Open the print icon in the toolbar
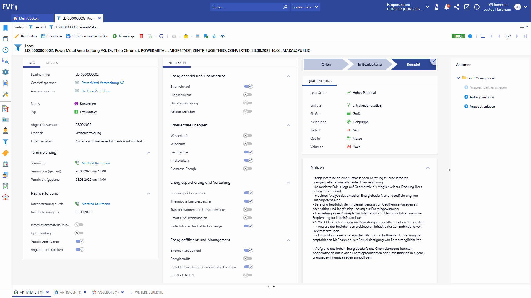 tap(174, 36)
